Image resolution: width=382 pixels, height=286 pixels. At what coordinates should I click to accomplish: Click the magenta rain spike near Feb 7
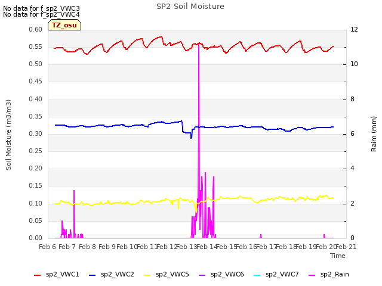point(74,191)
